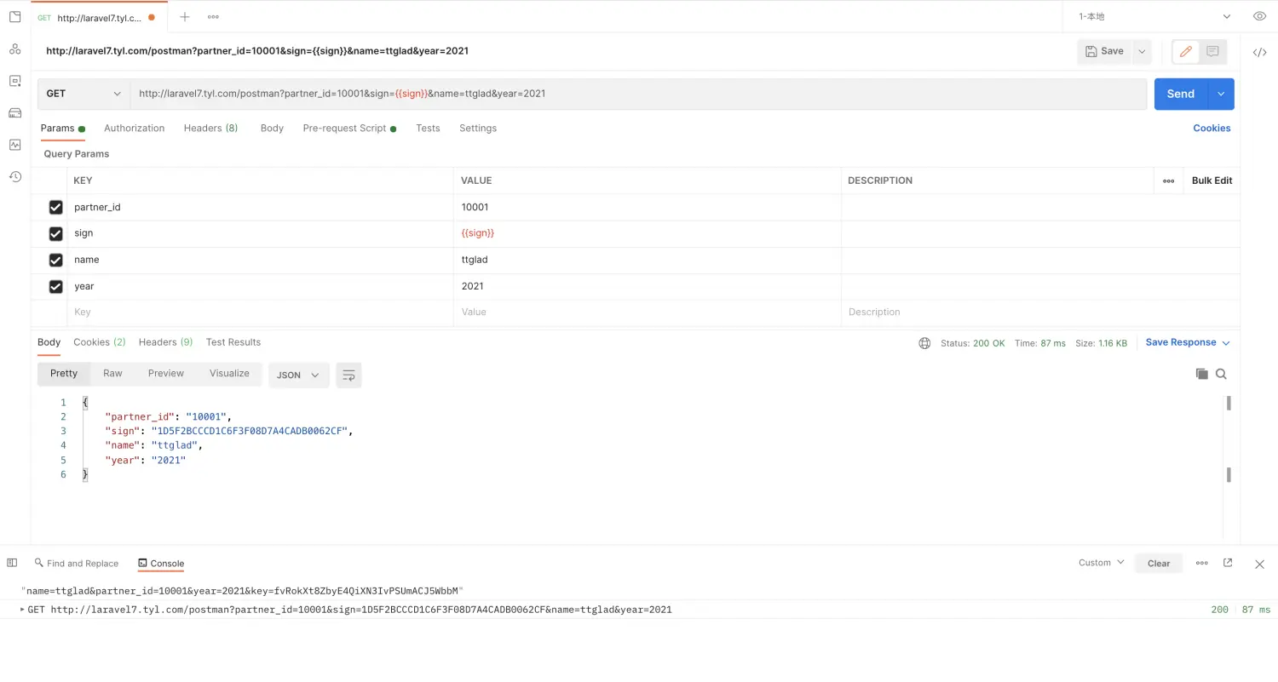Image resolution: width=1278 pixels, height=682 pixels.
Task: Click the Pretty response view tab
Action: [x=64, y=374]
